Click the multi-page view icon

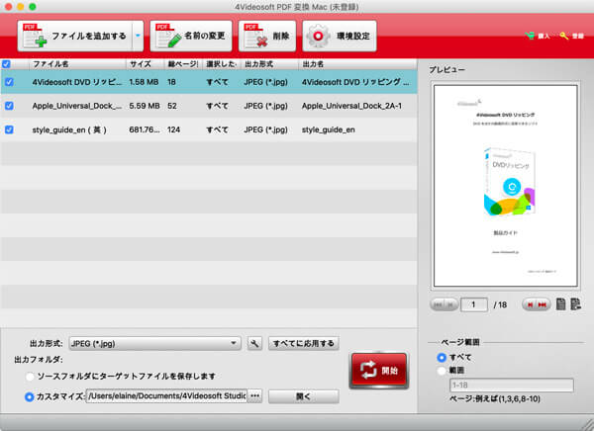point(575,304)
